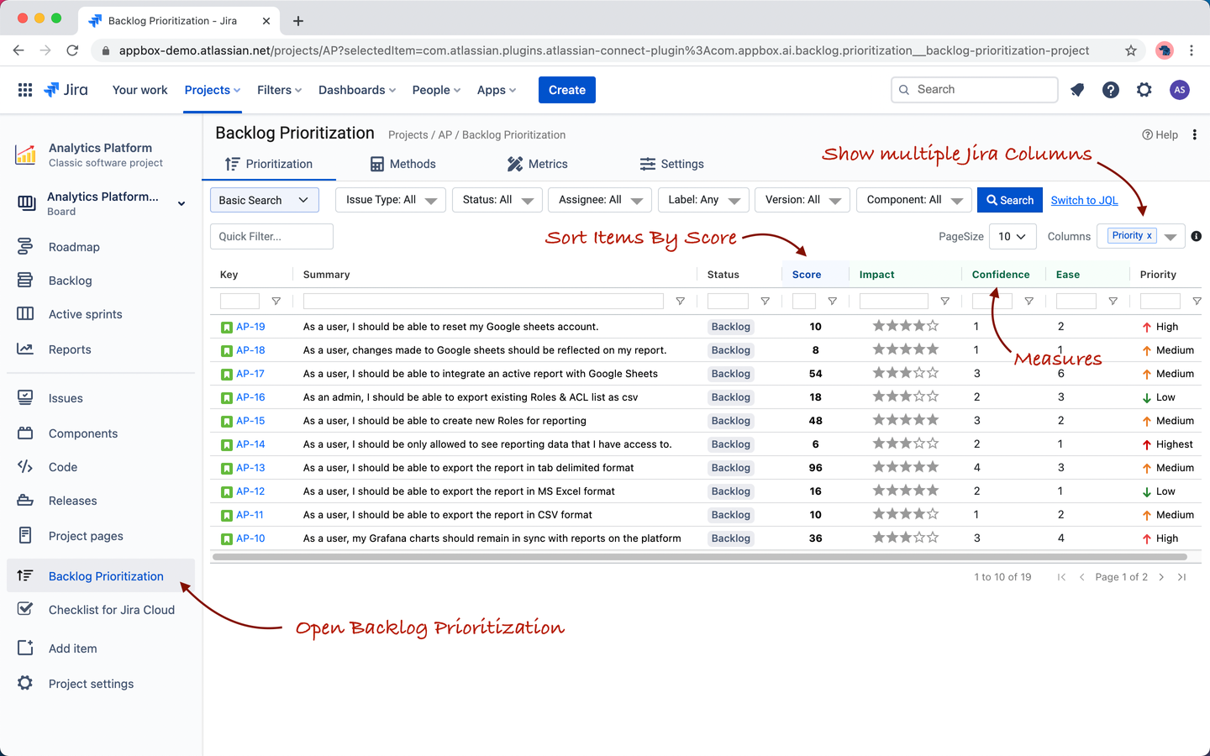
Task: Open Roadmap in the sidebar
Action: 74,247
